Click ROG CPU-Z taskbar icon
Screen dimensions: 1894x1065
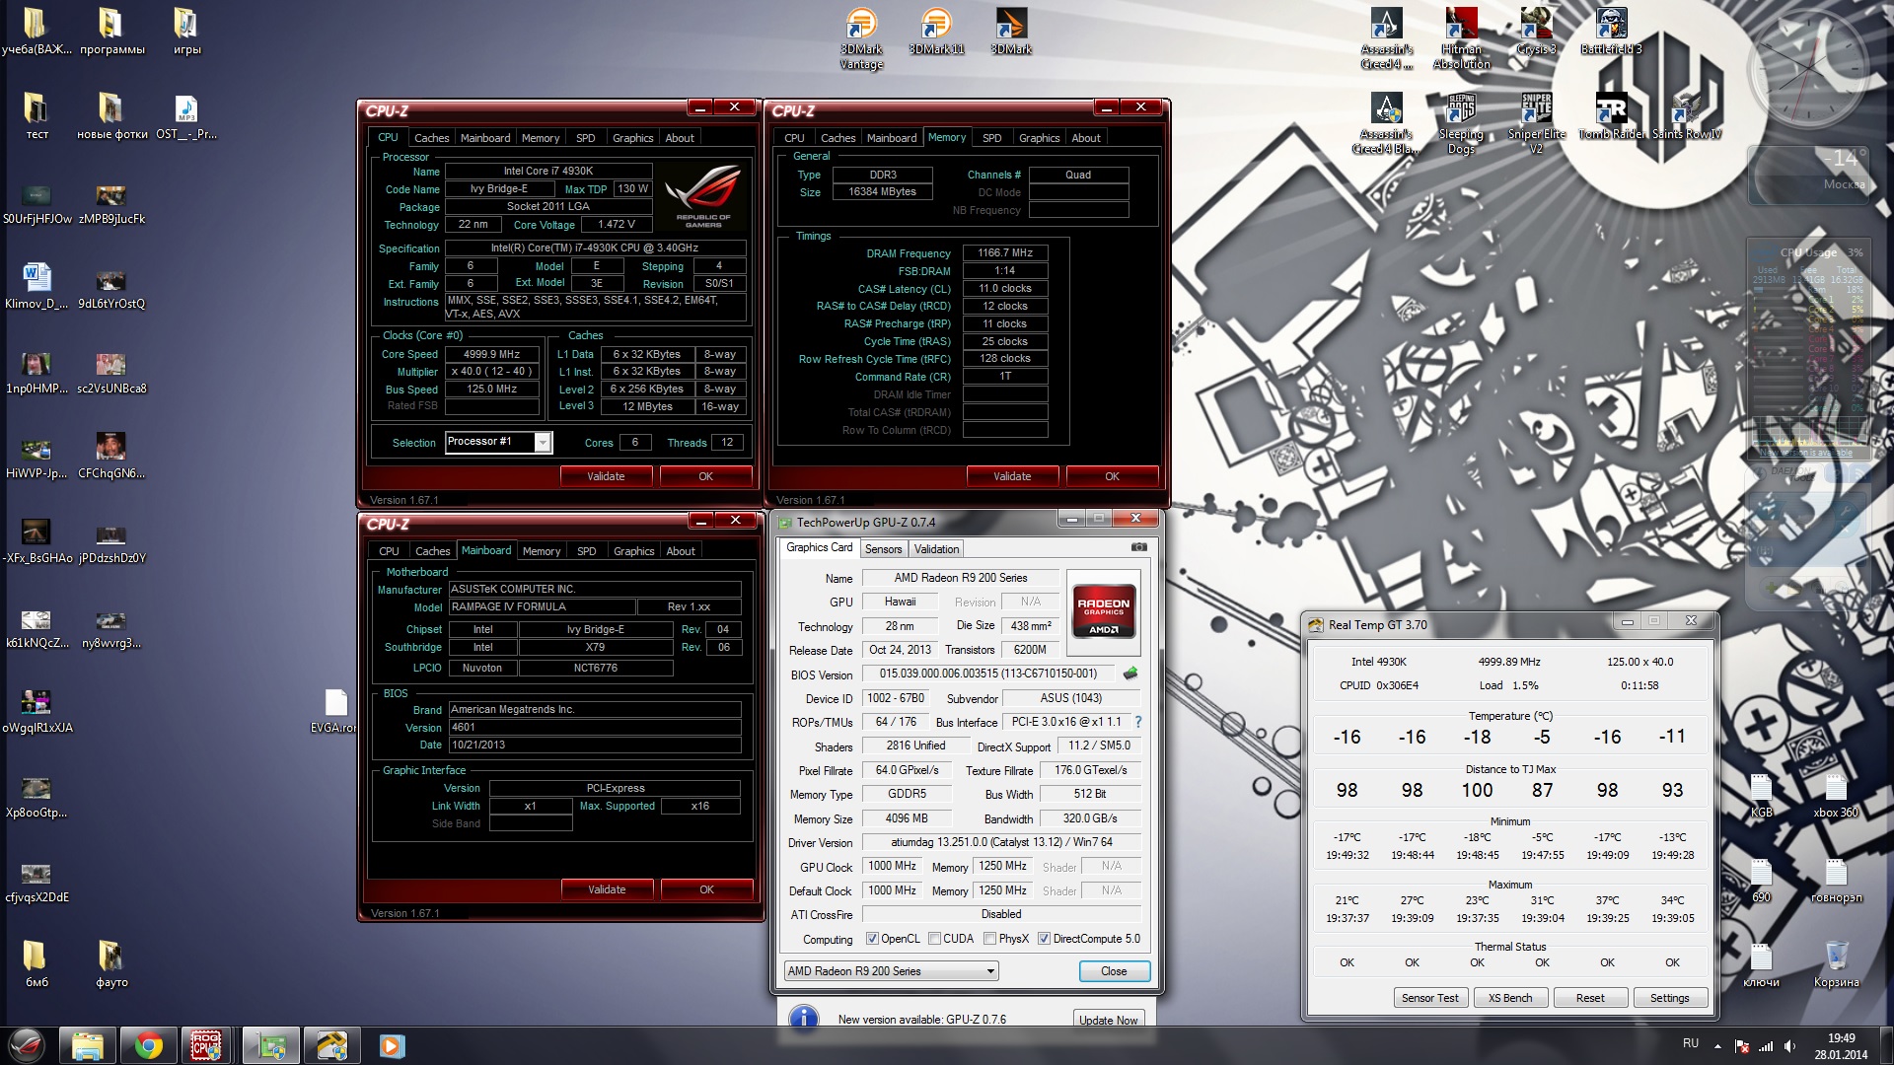point(206,1045)
